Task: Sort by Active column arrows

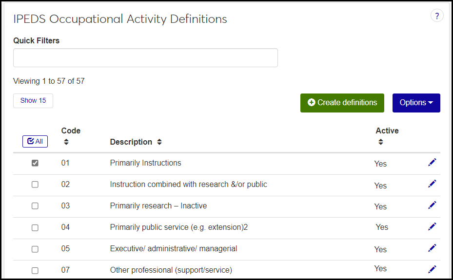Action: (x=381, y=142)
